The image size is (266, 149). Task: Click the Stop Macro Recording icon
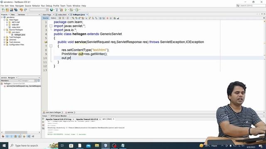click(111, 18)
